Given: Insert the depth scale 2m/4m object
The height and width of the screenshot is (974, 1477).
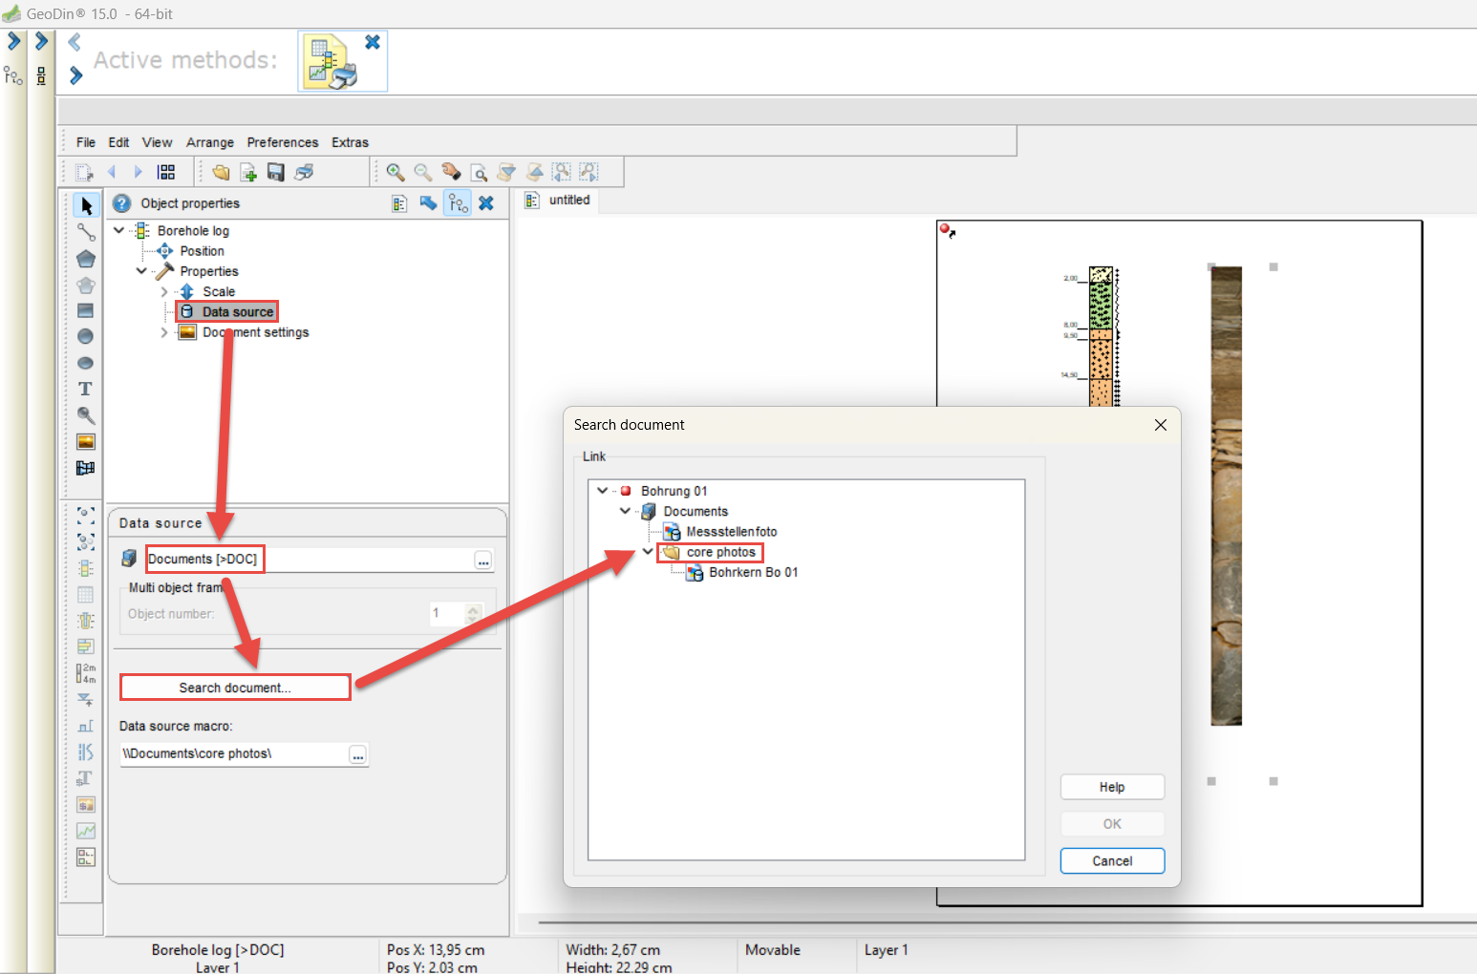Looking at the screenshot, I should coord(86,672).
